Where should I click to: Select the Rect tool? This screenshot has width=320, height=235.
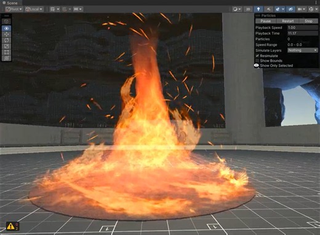pyautogui.click(x=7, y=52)
